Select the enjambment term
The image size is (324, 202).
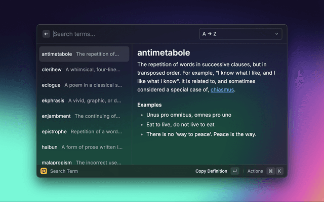point(84,116)
